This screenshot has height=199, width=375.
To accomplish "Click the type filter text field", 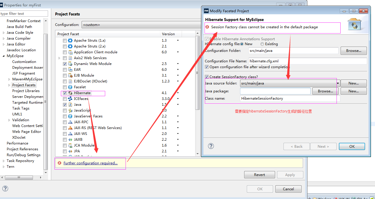I will [x=24, y=14].
